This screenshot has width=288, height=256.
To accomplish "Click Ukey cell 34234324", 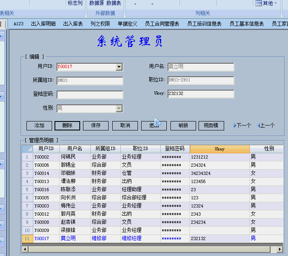I will pos(220,173).
